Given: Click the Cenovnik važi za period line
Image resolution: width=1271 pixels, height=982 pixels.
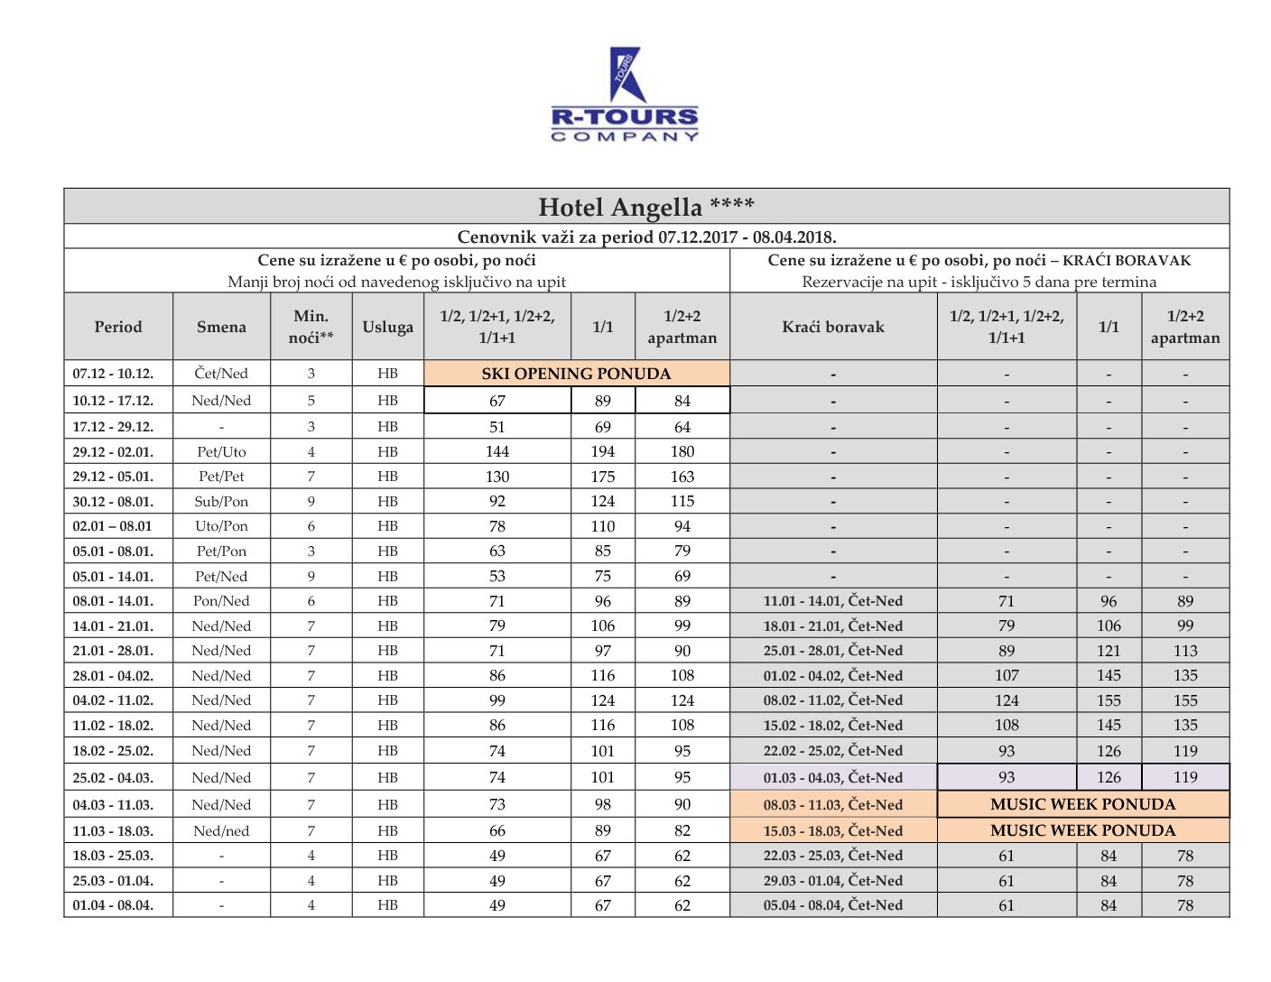Looking at the screenshot, I should tap(646, 236).
